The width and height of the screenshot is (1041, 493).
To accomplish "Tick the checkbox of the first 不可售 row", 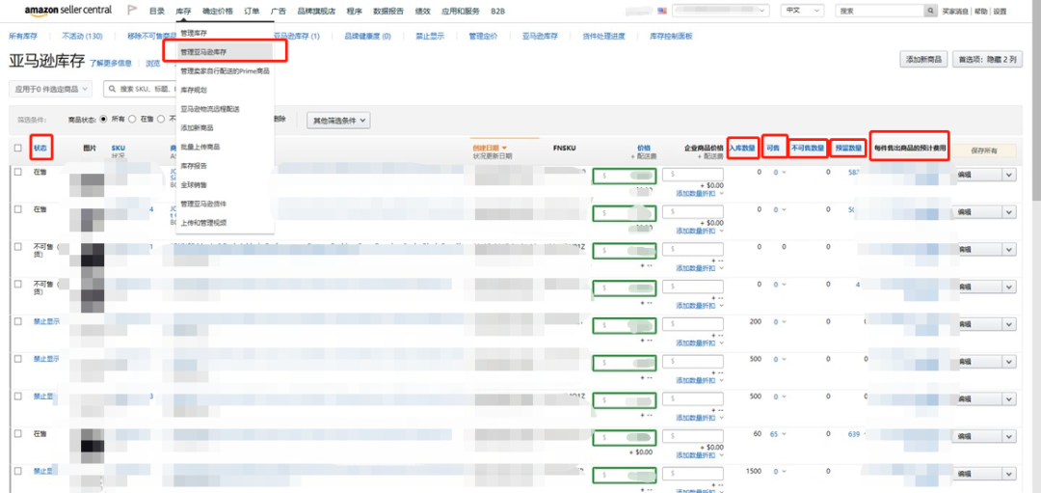I will coord(18,247).
